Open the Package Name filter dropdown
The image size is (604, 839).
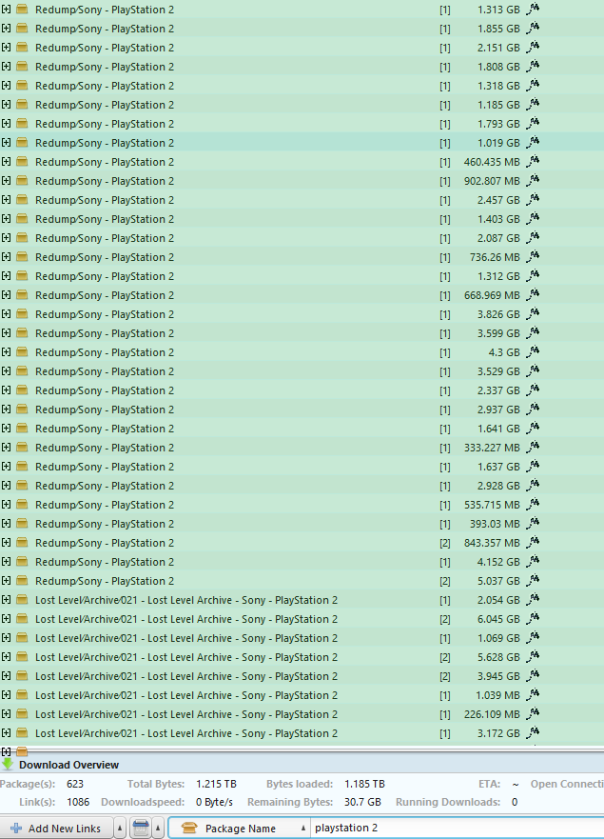(240, 828)
